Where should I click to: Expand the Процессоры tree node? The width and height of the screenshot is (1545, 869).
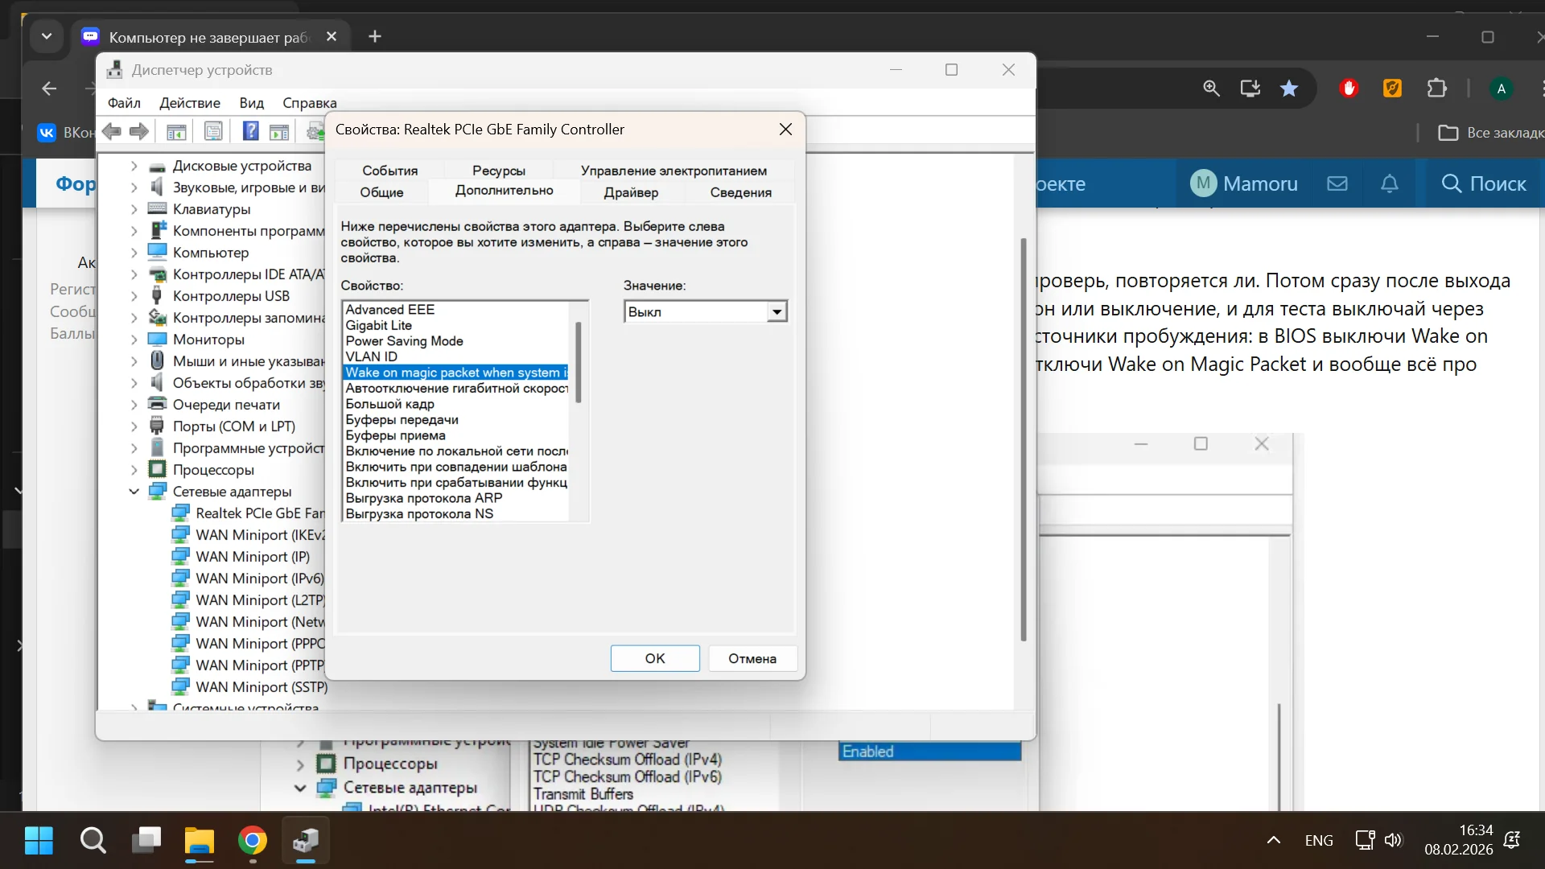(x=134, y=470)
